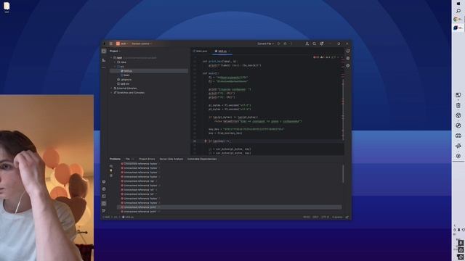465x261 pixels.
Task: Open the Git tool window icon
Action: (104, 211)
